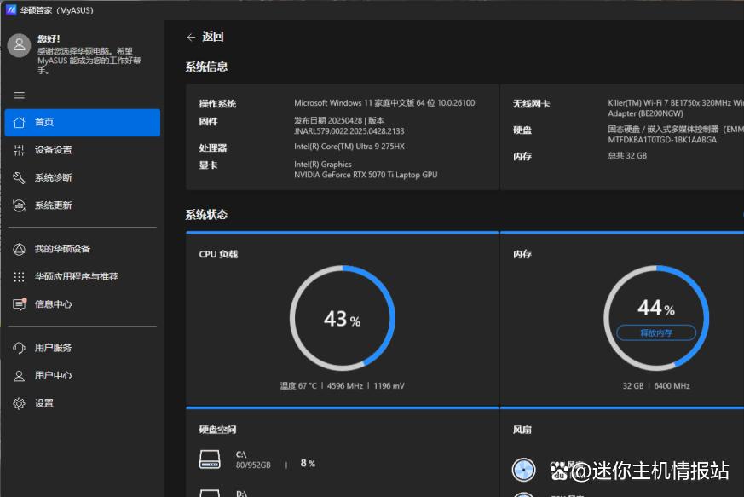Screen dimensions: 744x497
Task: Open 系统诊断 menu item
Action: [x=83, y=178]
